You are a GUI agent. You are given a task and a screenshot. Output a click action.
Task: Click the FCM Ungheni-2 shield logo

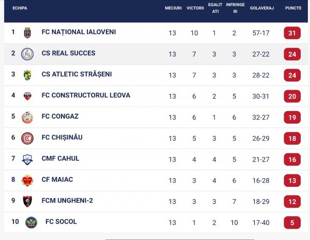pos(27,201)
